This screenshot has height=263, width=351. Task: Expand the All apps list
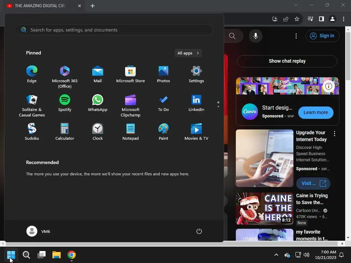[188, 53]
